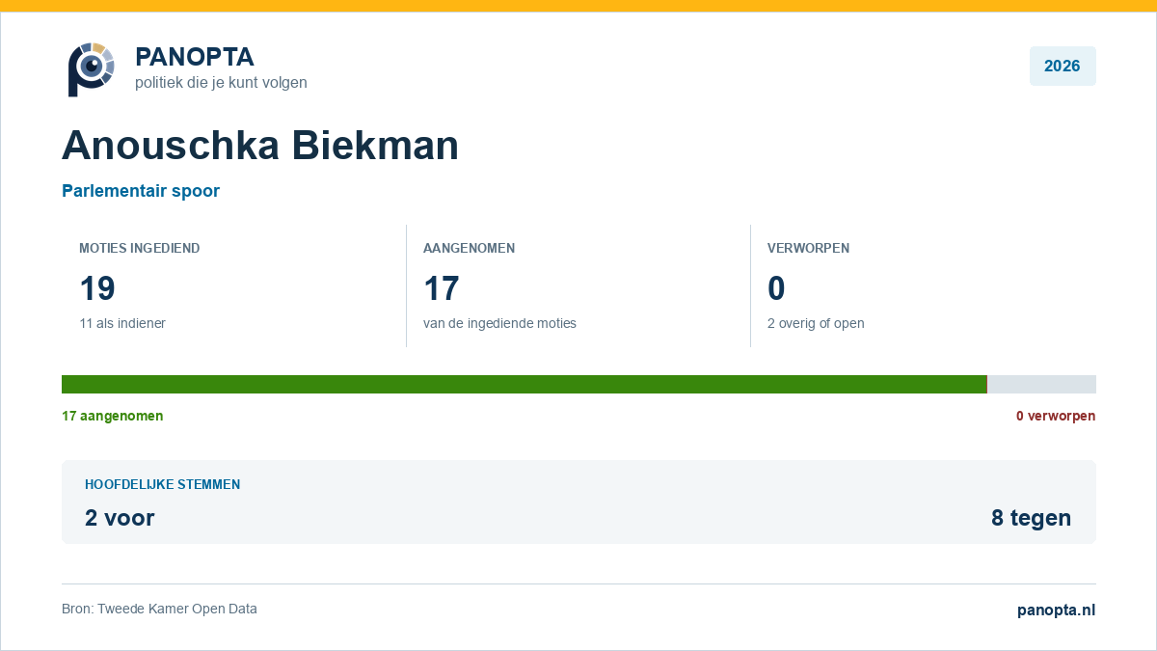
Task: Click the tagline 'politiek die je kunt volgen'
Action: (x=221, y=83)
